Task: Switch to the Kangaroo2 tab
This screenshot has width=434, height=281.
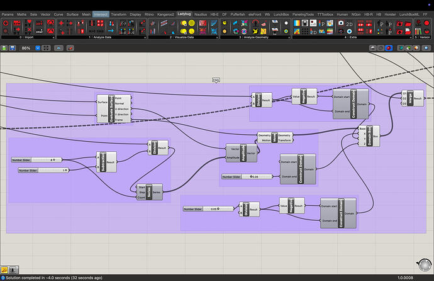Action: click(165, 14)
